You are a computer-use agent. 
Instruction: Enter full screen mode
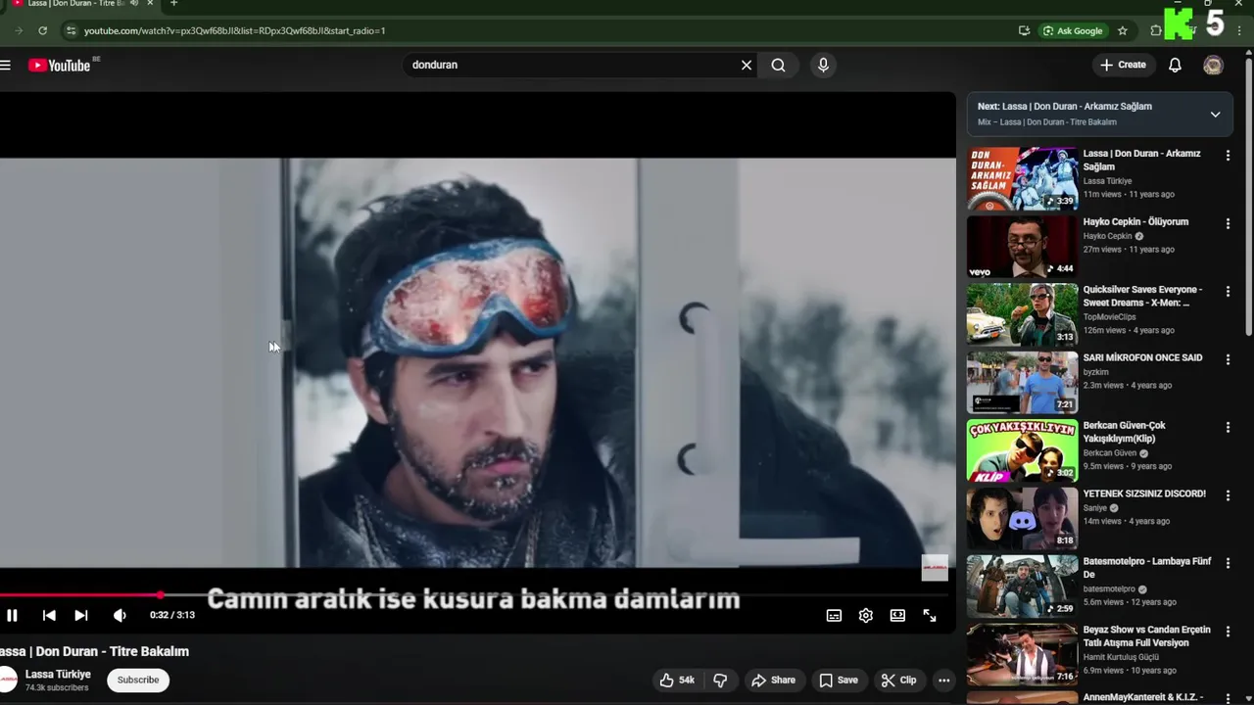pos(930,615)
